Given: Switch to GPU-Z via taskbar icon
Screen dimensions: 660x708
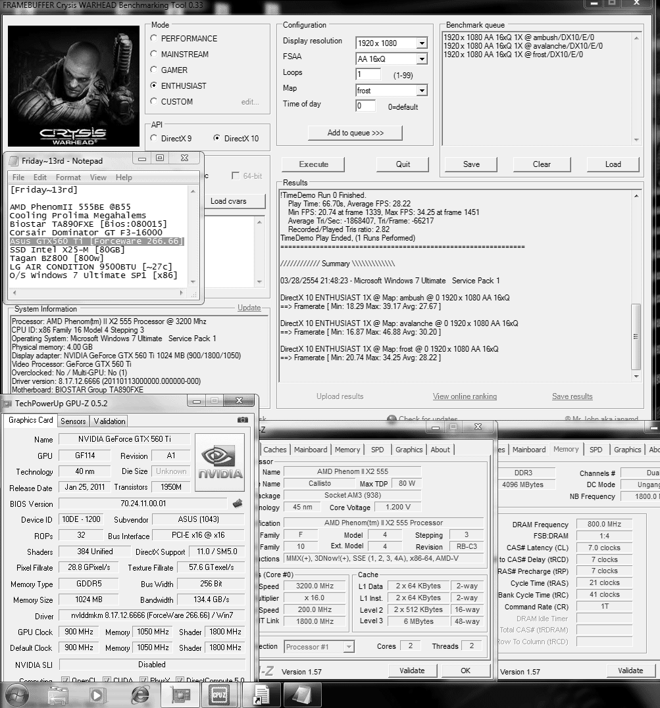Looking at the screenshot, I should [180, 696].
